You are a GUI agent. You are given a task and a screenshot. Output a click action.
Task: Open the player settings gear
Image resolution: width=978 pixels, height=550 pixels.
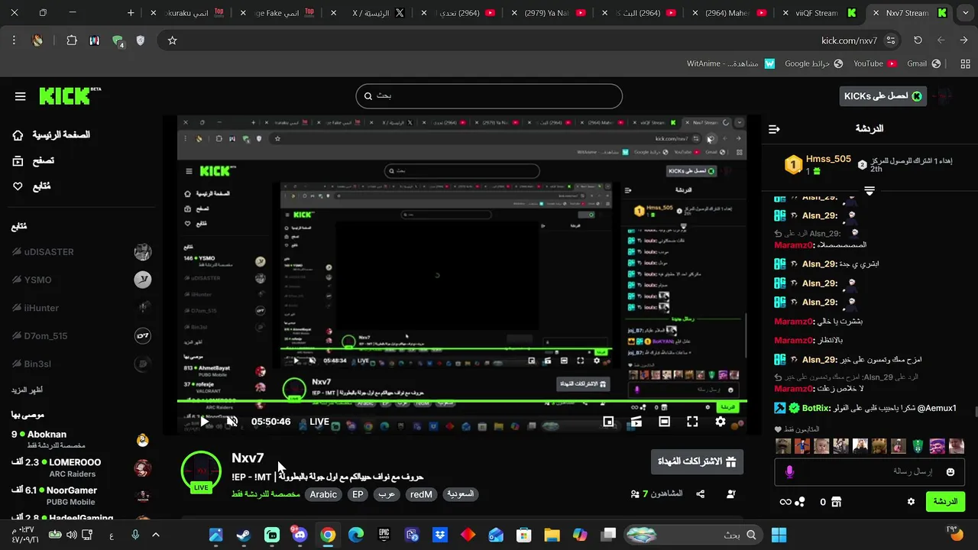click(721, 421)
